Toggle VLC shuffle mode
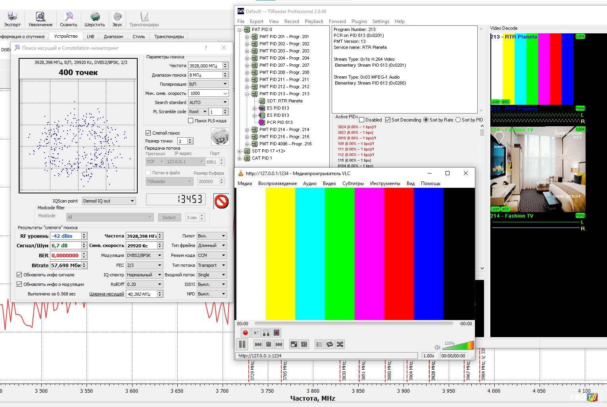Viewport: 607px width, 407px height. tap(340, 344)
